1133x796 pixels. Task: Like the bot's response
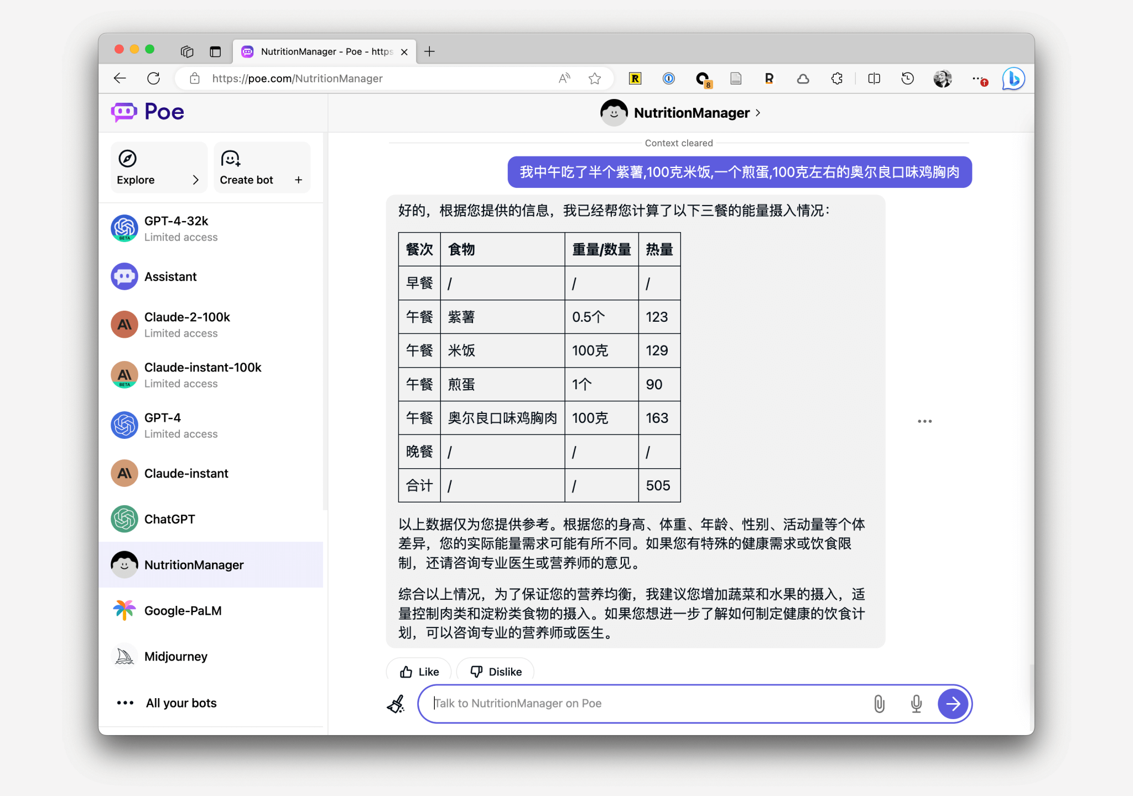click(x=419, y=672)
